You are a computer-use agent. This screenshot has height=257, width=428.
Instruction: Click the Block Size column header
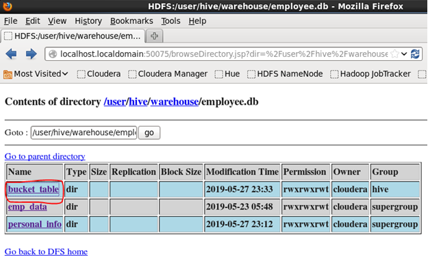click(181, 172)
